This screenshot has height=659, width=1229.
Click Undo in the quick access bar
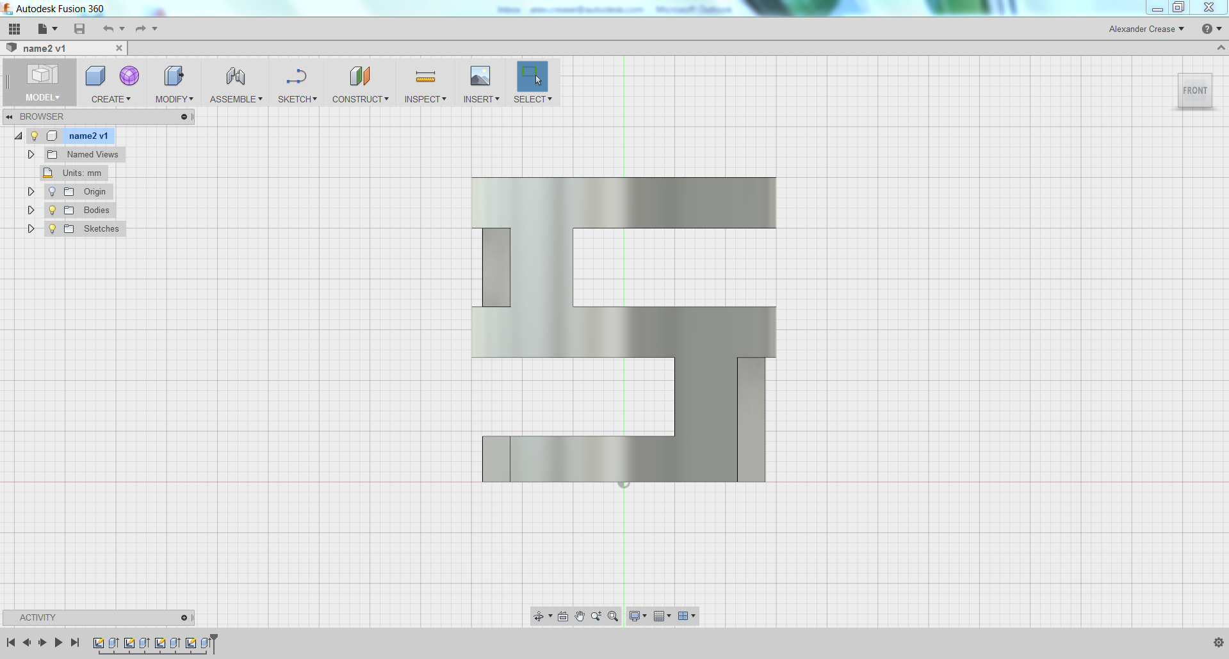108,29
